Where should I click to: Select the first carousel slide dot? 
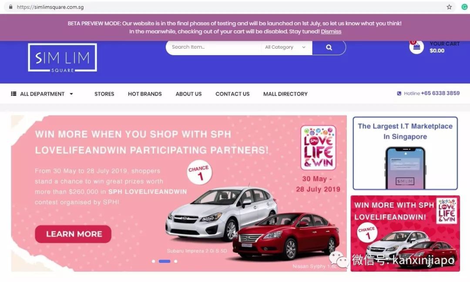tap(154, 261)
